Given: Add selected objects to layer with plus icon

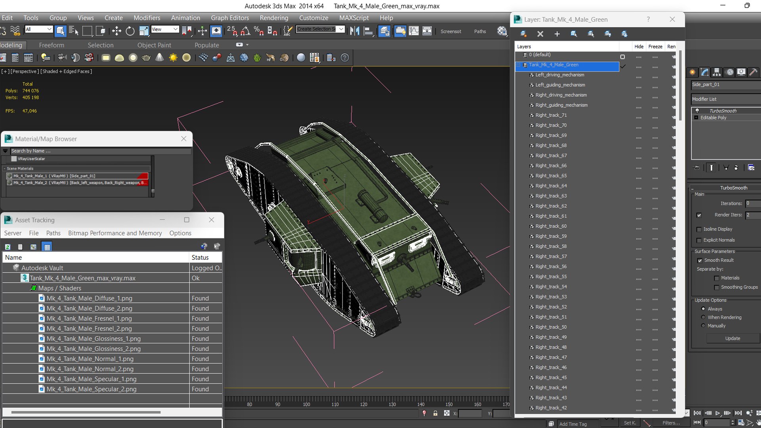Looking at the screenshot, I should point(557,34).
